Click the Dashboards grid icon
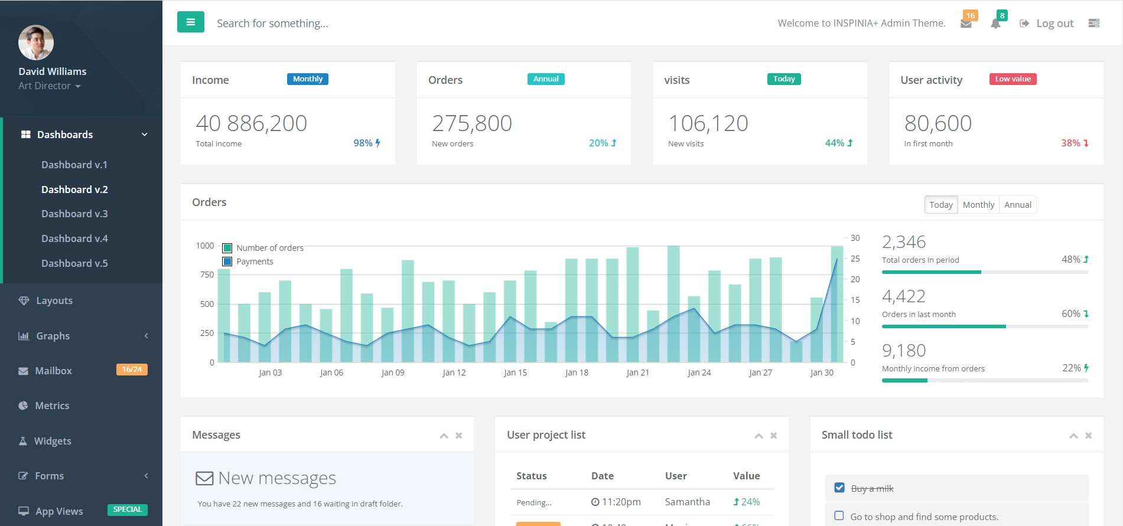This screenshot has height=526, width=1123. [26, 135]
